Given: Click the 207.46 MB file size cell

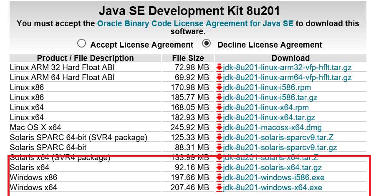Looking at the screenshot, I should (x=190, y=188).
